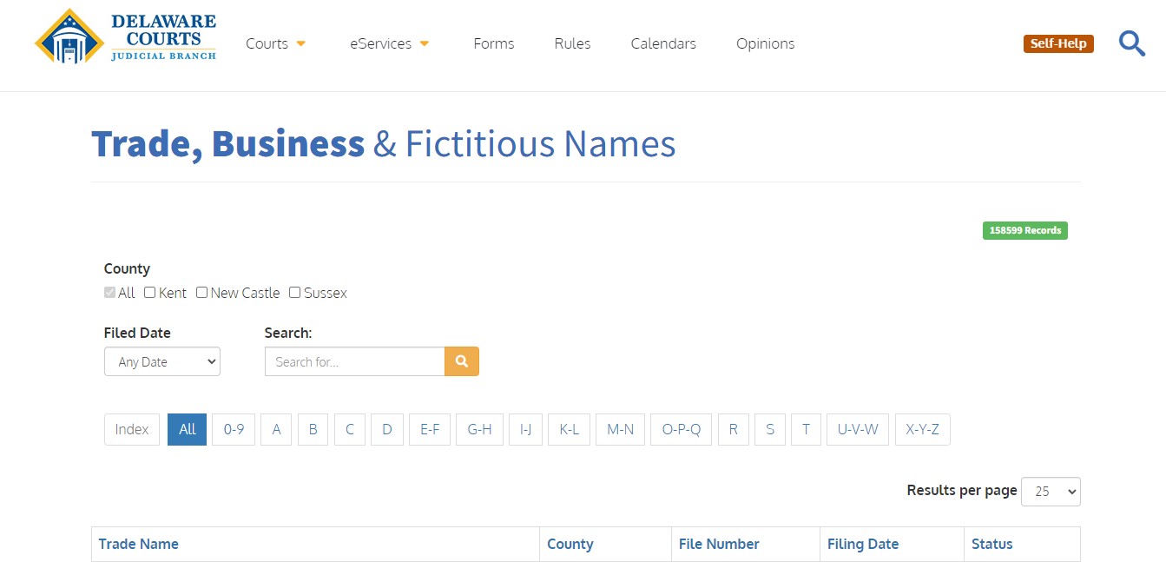Select the 0-9 filter tab
This screenshot has height=562, width=1166.
point(233,428)
